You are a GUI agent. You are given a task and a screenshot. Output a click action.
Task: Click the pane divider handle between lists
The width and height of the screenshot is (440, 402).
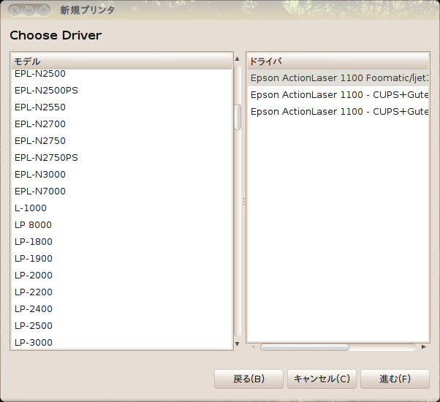pos(244,202)
